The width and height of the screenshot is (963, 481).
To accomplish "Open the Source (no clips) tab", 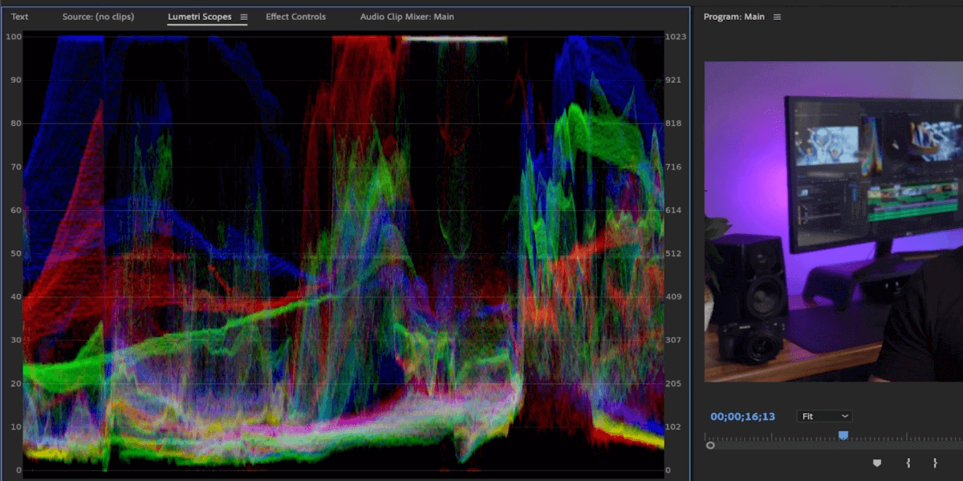I will (x=98, y=17).
